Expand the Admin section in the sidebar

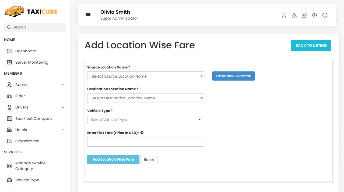point(63,85)
